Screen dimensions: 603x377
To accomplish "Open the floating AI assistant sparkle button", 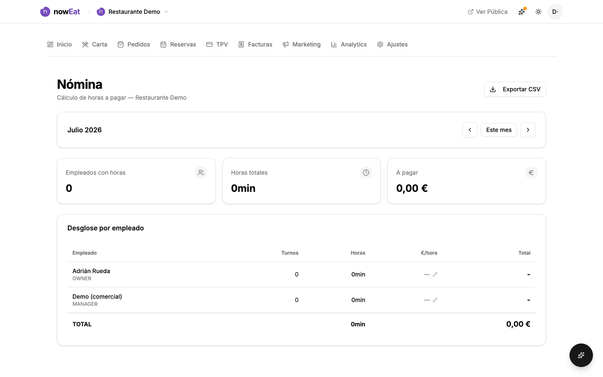I will pos(581,355).
